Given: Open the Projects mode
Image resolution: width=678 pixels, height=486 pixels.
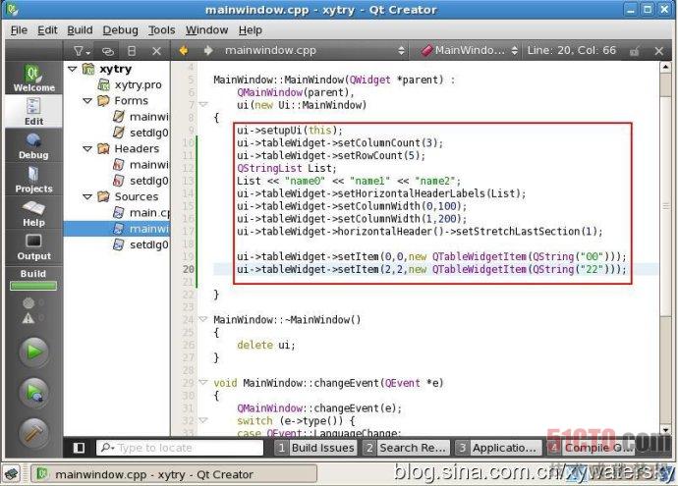Looking at the screenshot, I should click(33, 179).
